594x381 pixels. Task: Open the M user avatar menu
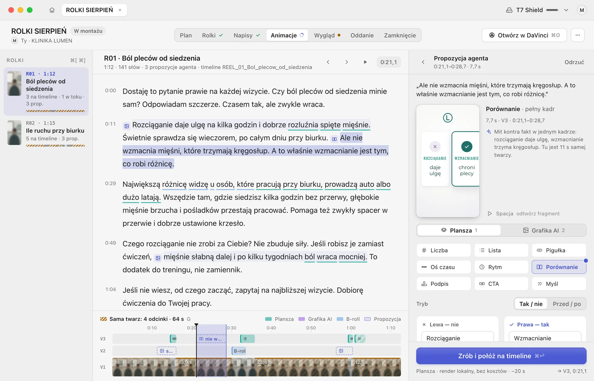tap(582, 10)
